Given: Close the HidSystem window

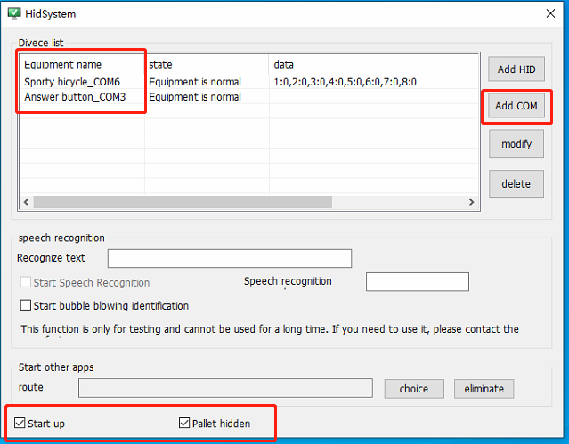Looking at the screenshot, I should click(550, 14).
